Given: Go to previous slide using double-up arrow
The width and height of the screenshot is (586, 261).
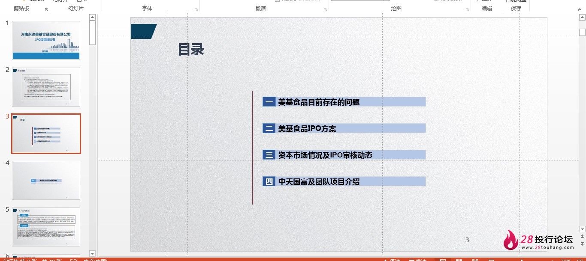Looking at the screenshot, I should pos(582,237).
